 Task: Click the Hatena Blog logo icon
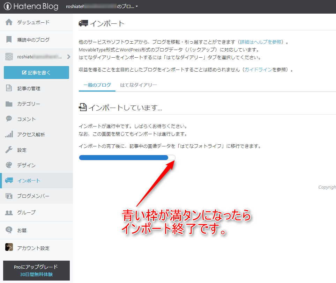pyautogui.click(x=8, y=6)
